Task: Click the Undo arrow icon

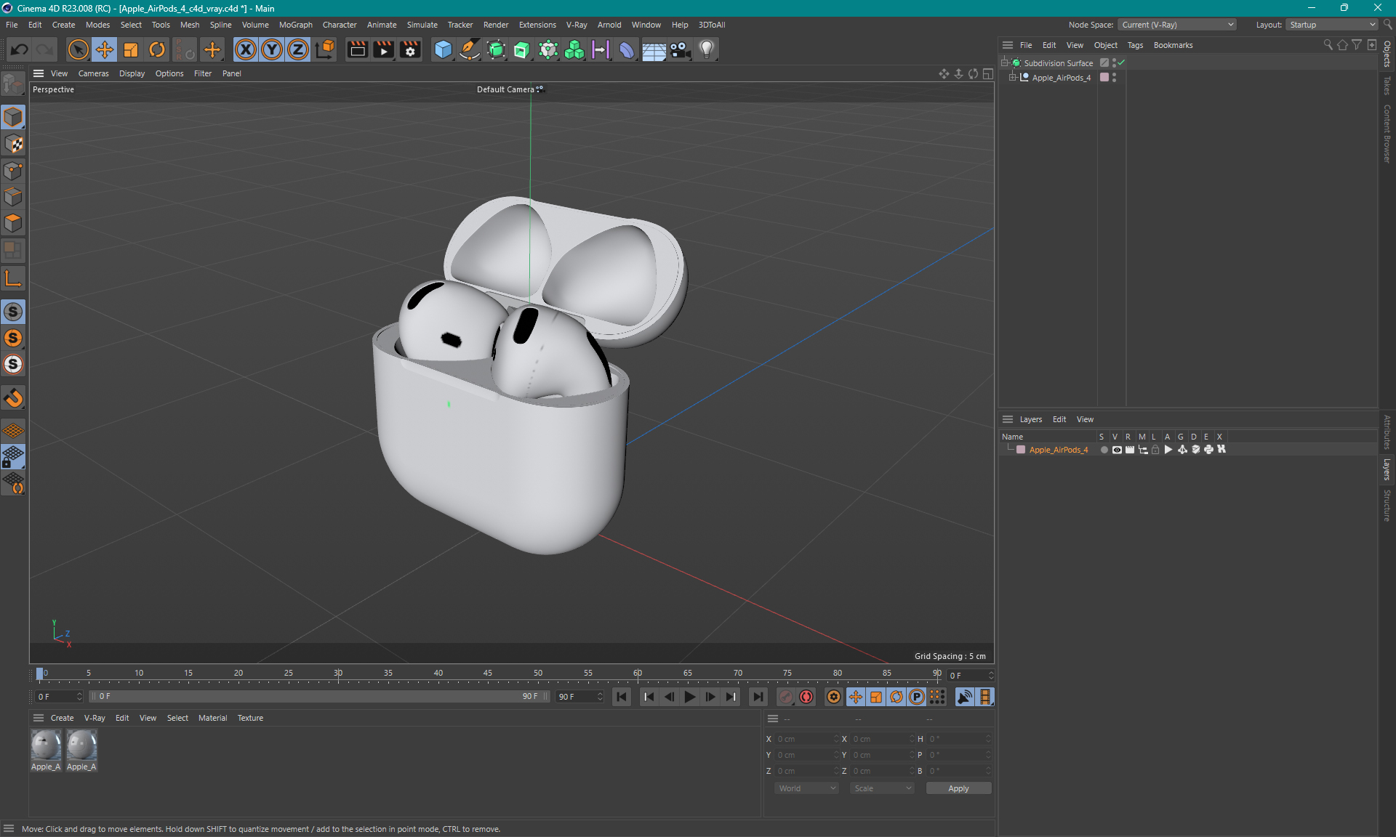Action: 20,49
